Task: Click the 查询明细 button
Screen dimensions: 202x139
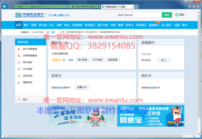Action: pyautogui.click(x=113, y=60)
